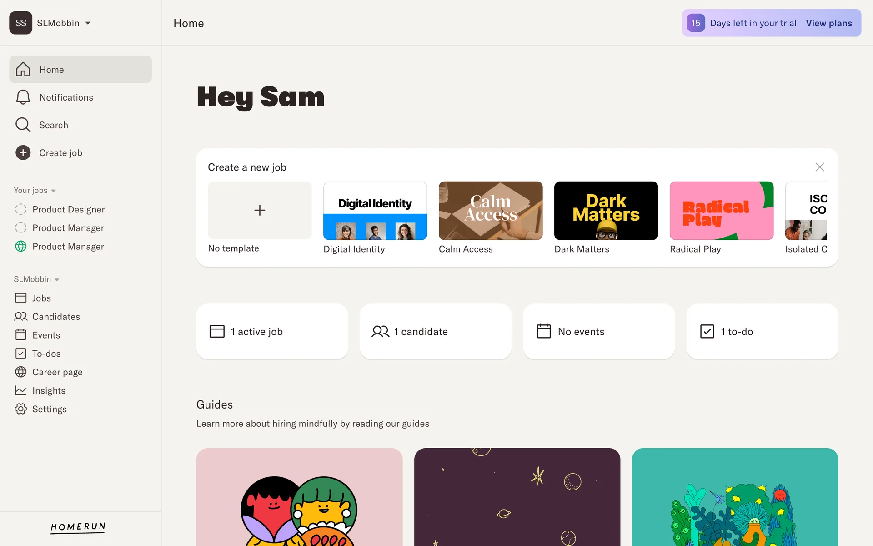873x546 pixels.
Task: Click the Events calendar icon
Action: pyautogui.click(x=20, y=335)
